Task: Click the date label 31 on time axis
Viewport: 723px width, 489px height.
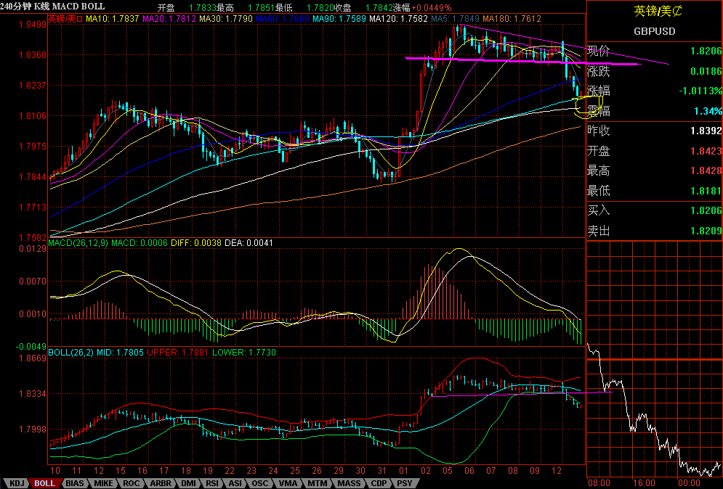Action: pyautogui.click(x=381, y=471)
